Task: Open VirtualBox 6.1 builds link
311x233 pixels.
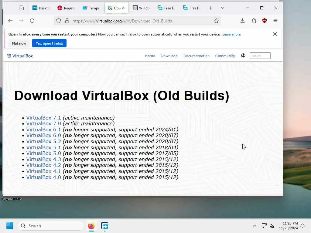Action: [43, 130]
